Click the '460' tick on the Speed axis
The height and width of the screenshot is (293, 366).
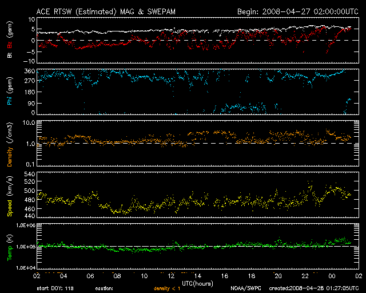30,209
